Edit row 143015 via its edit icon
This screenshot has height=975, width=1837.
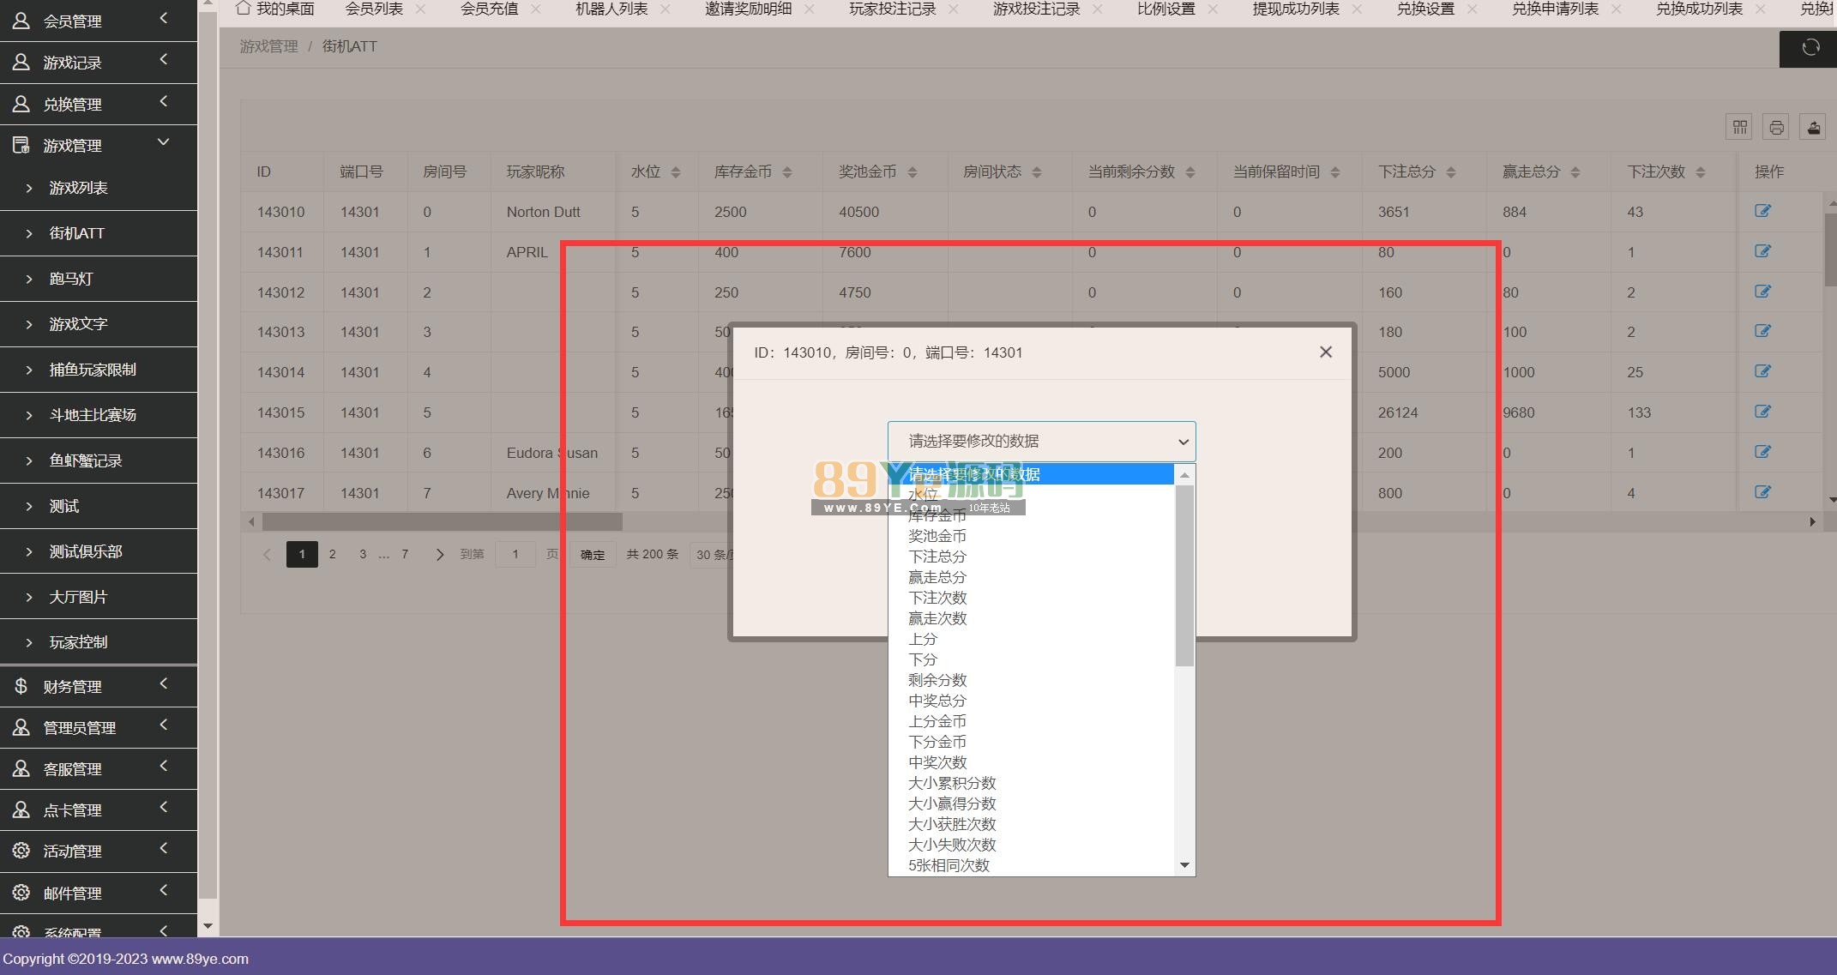point(1762,412)
